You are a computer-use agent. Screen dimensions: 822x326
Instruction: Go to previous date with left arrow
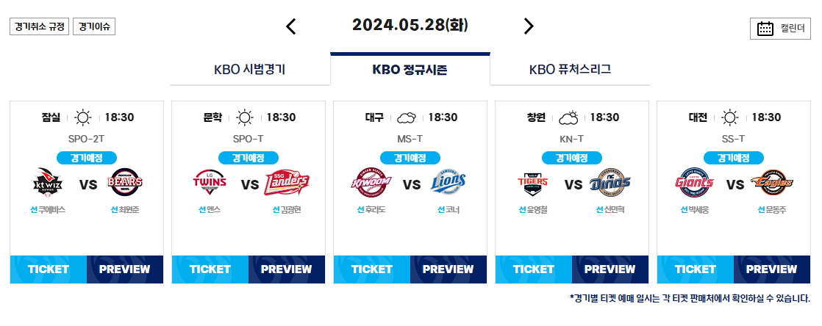(x=291, y=26)
